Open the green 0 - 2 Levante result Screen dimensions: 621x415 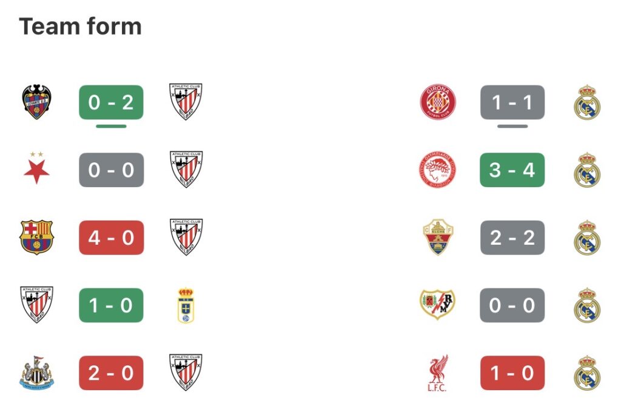[111, 102]
